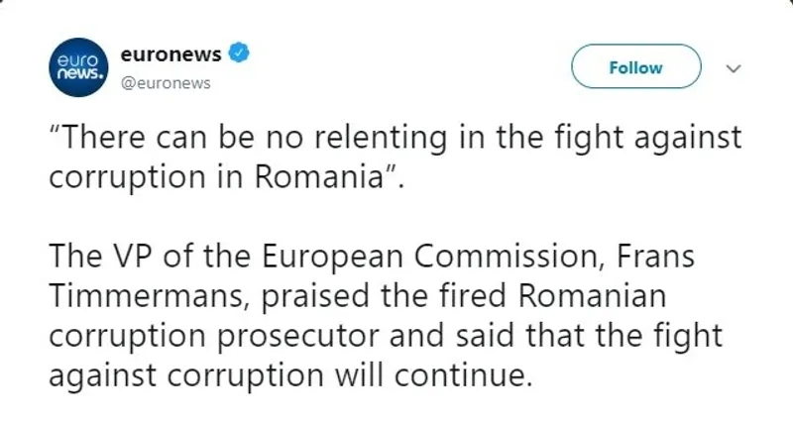The width and height of the screenshot is (793, 423).
Task: Open the @euronews handle link
Action: coord(165,83)
